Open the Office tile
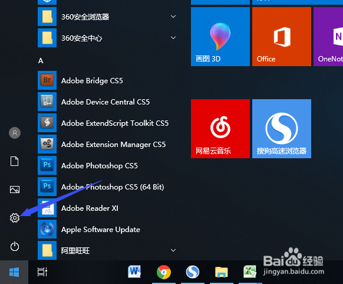Viewport: 343px width, 284px height. [282, 37]
